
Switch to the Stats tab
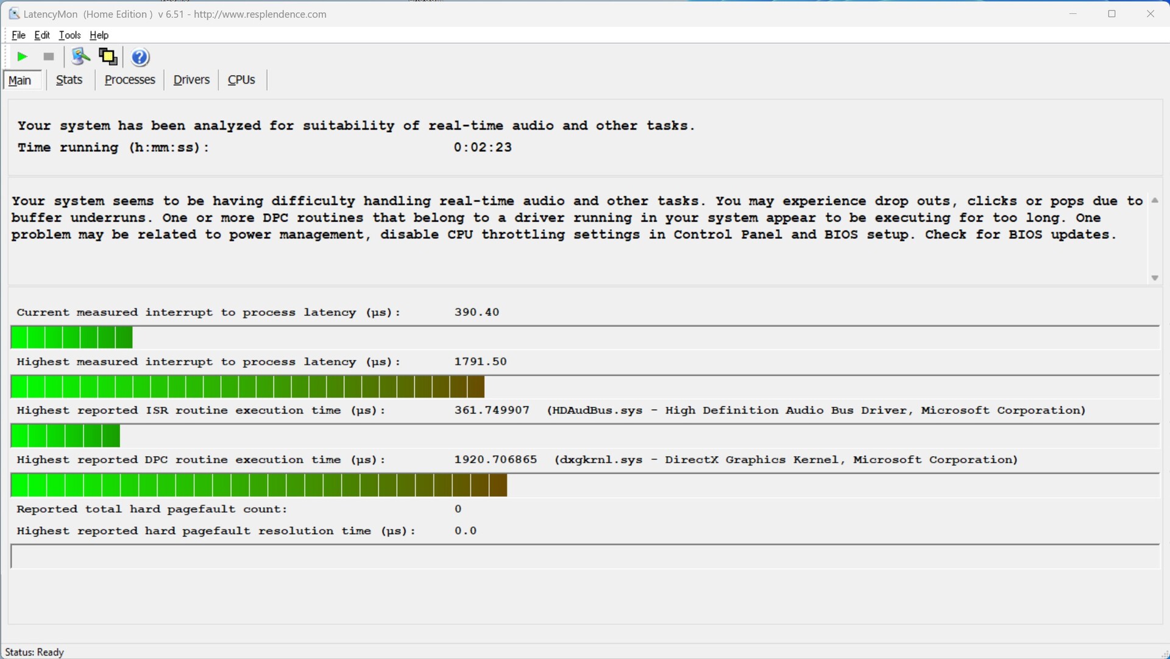click(x=69, y=80)
